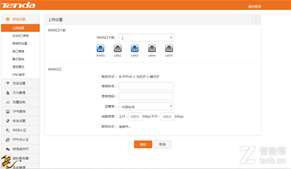Open WAN口参数 in sidebar
The image size is (291, 169).
pos(20,36)
